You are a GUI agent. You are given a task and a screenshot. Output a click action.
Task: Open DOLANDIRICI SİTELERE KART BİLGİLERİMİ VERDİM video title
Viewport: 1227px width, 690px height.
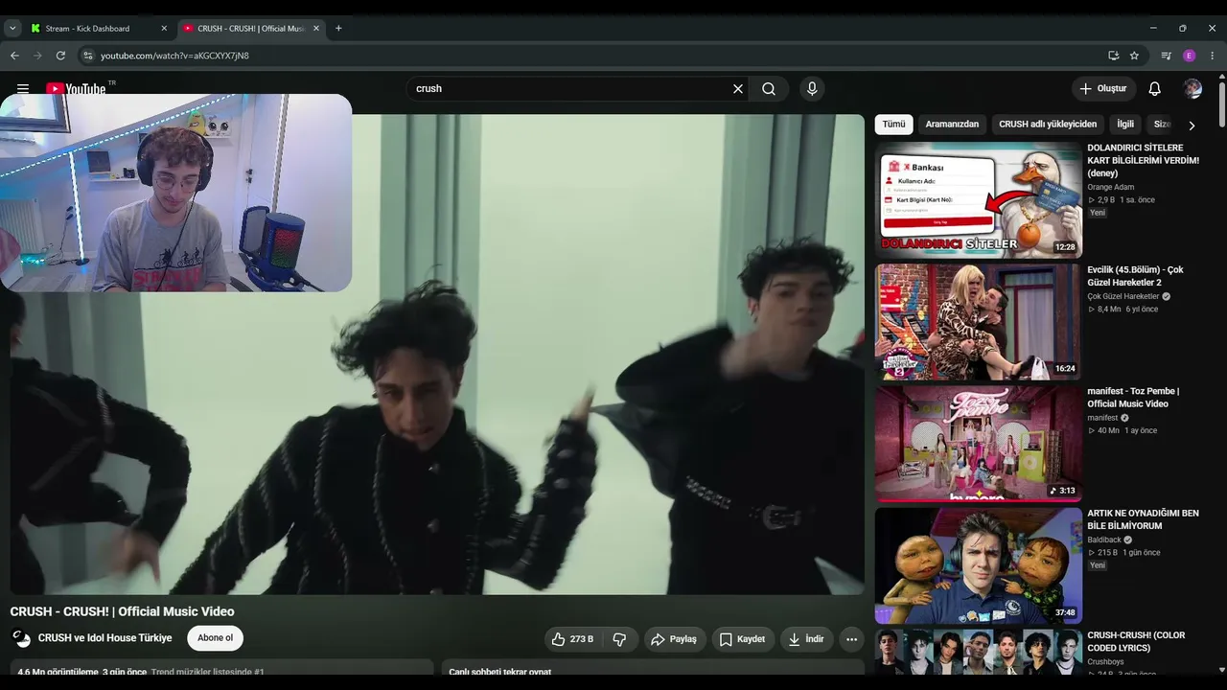click(1143, 161)
